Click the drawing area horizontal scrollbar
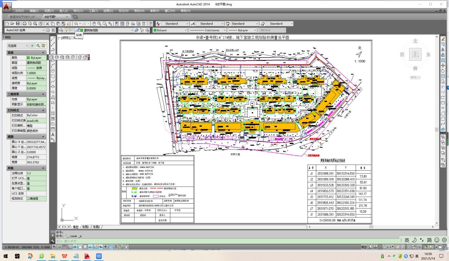The width and height of the screenshot is (449, 261). tap(371, 227)
